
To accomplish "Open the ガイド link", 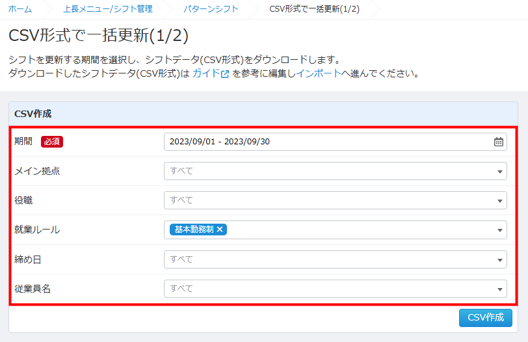I will pyautogui.click(x=205, y=73).
